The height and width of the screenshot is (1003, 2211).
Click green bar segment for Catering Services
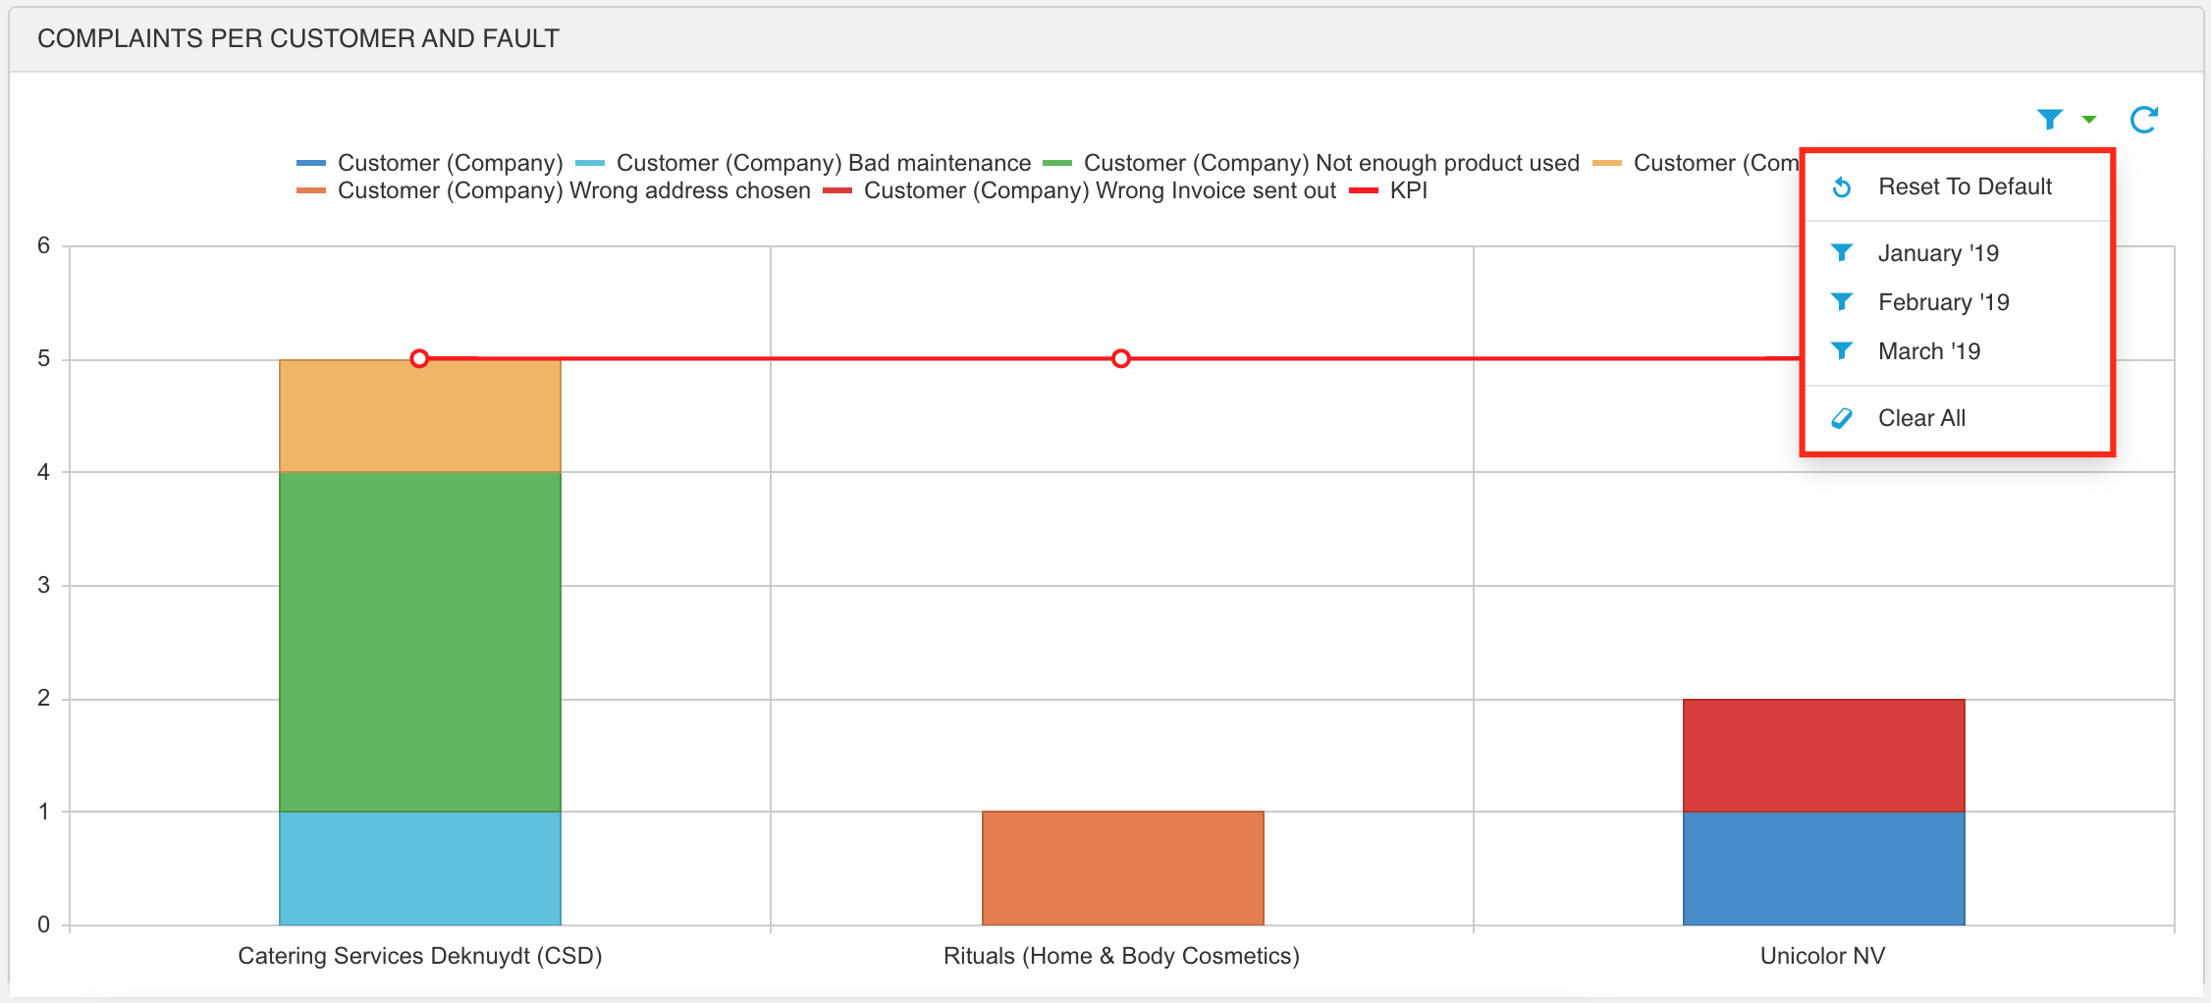tap(420, 642)
